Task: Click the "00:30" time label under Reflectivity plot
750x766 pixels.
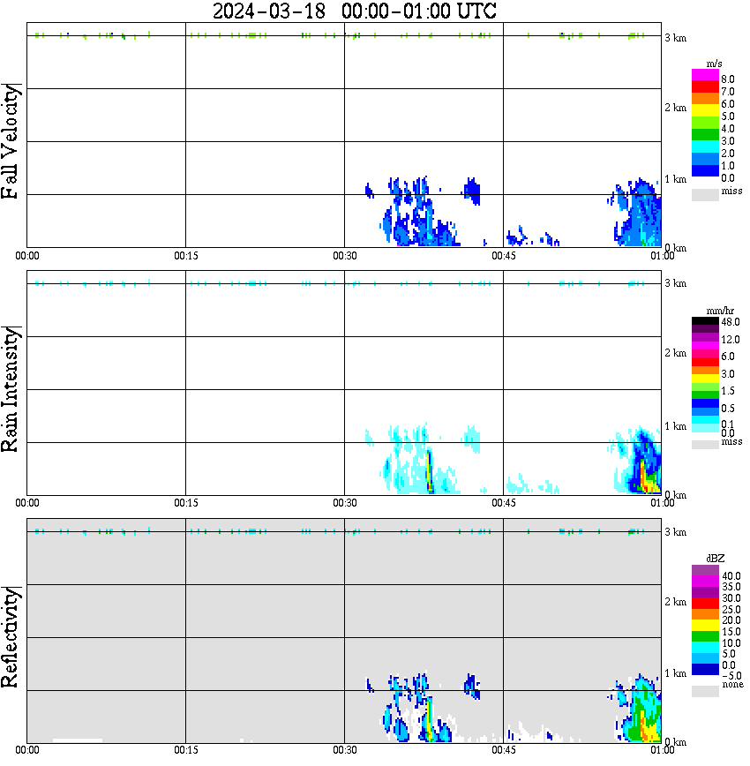Action: tap(344, 749)
